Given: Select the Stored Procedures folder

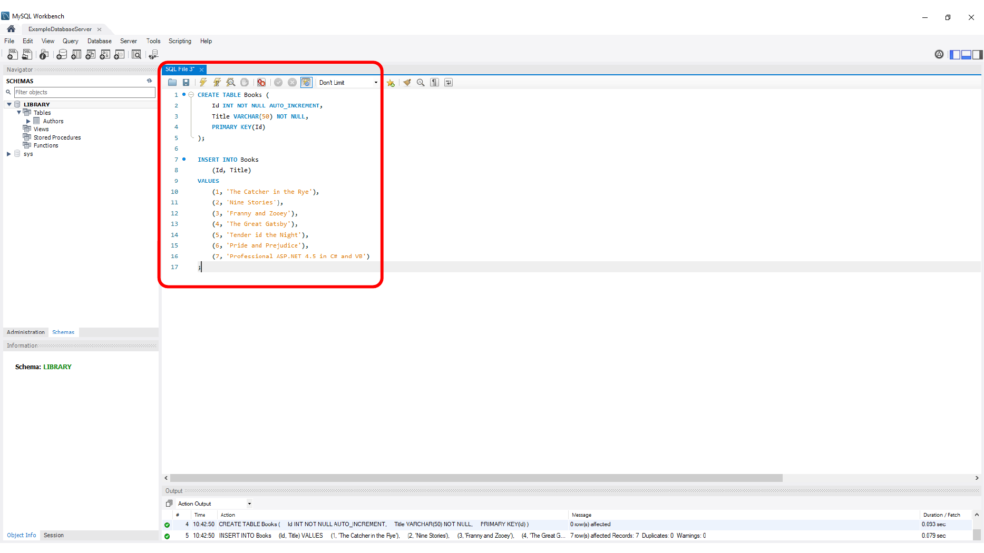Looking at the screenshot, I should pyautogui.click(x=57, y=137).
